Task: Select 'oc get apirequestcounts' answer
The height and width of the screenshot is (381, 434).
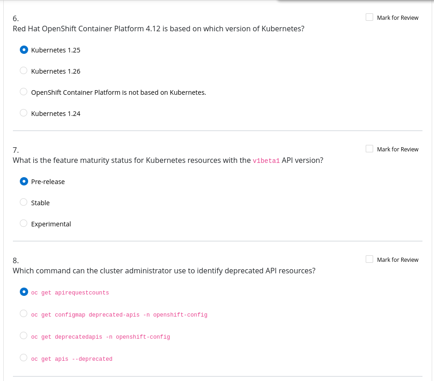Action: [x=24, y=292]
